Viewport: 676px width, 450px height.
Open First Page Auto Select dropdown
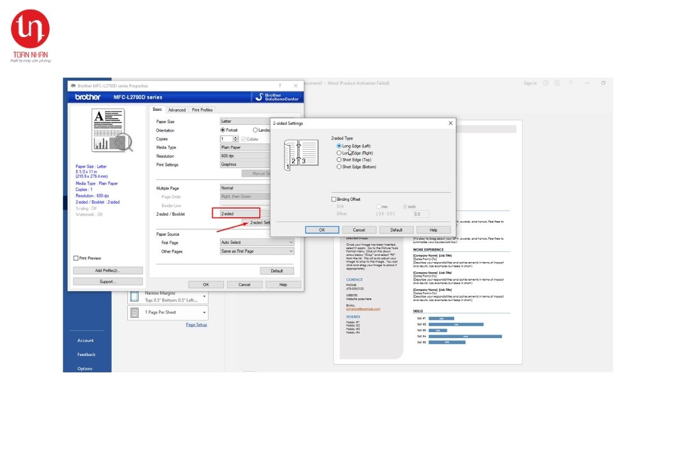[257, 242]
